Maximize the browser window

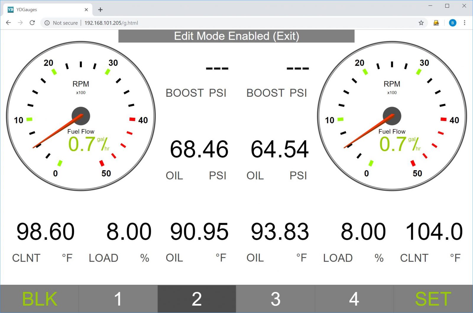(x=447, y=6)
